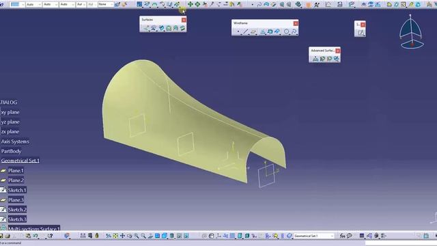Click the Painter icon in graphic properties toolbar

coord(117,5)
